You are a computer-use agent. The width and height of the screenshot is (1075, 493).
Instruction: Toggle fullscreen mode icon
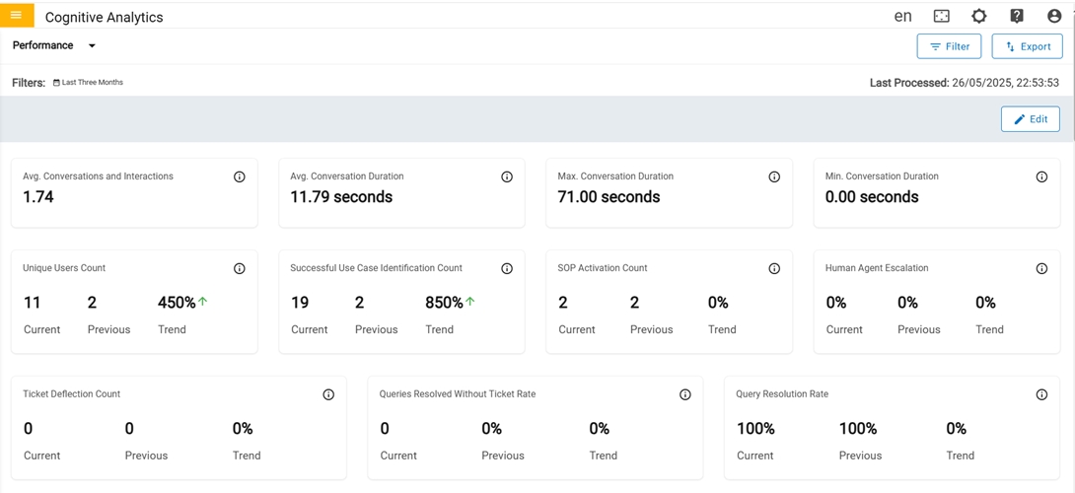click(x=942, y=16)
